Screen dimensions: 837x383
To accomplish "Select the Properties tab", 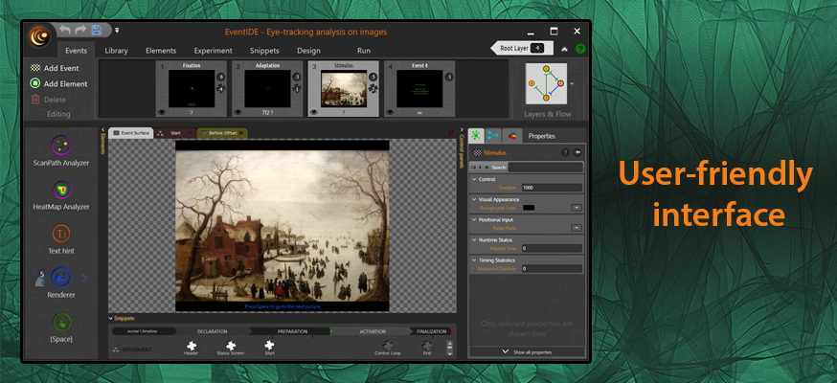I will coord(542,136).
